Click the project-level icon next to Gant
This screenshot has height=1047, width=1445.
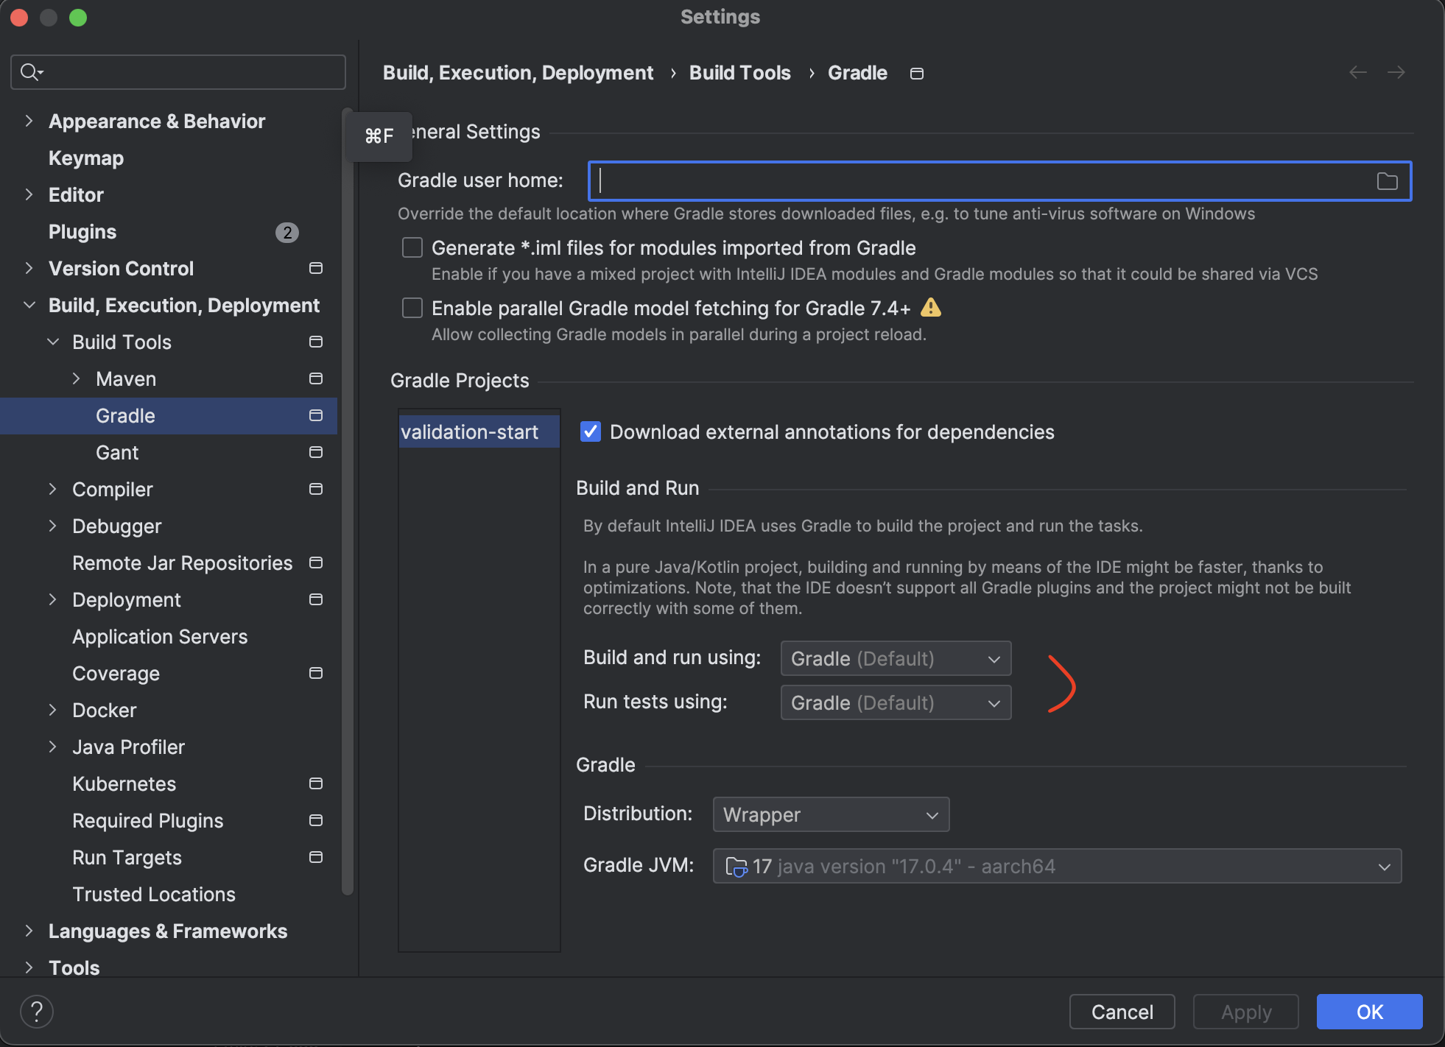[316, 452]
